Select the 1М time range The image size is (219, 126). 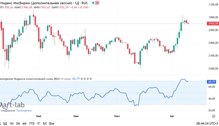click(12, 123)
